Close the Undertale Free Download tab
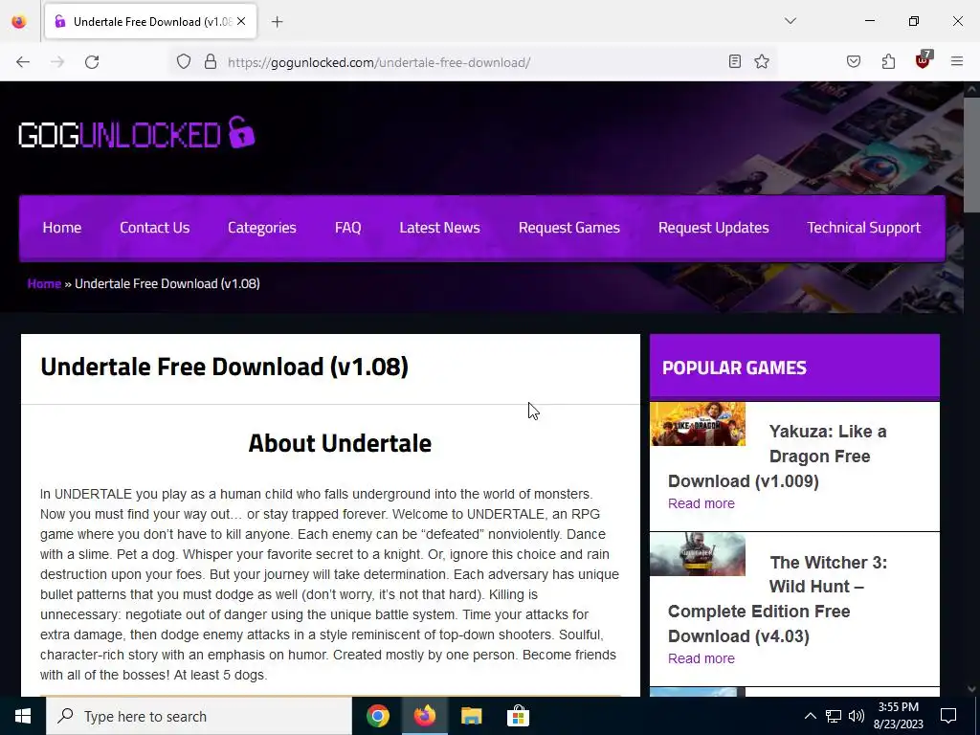Screen dimensions: 980x735 [241, 21]
